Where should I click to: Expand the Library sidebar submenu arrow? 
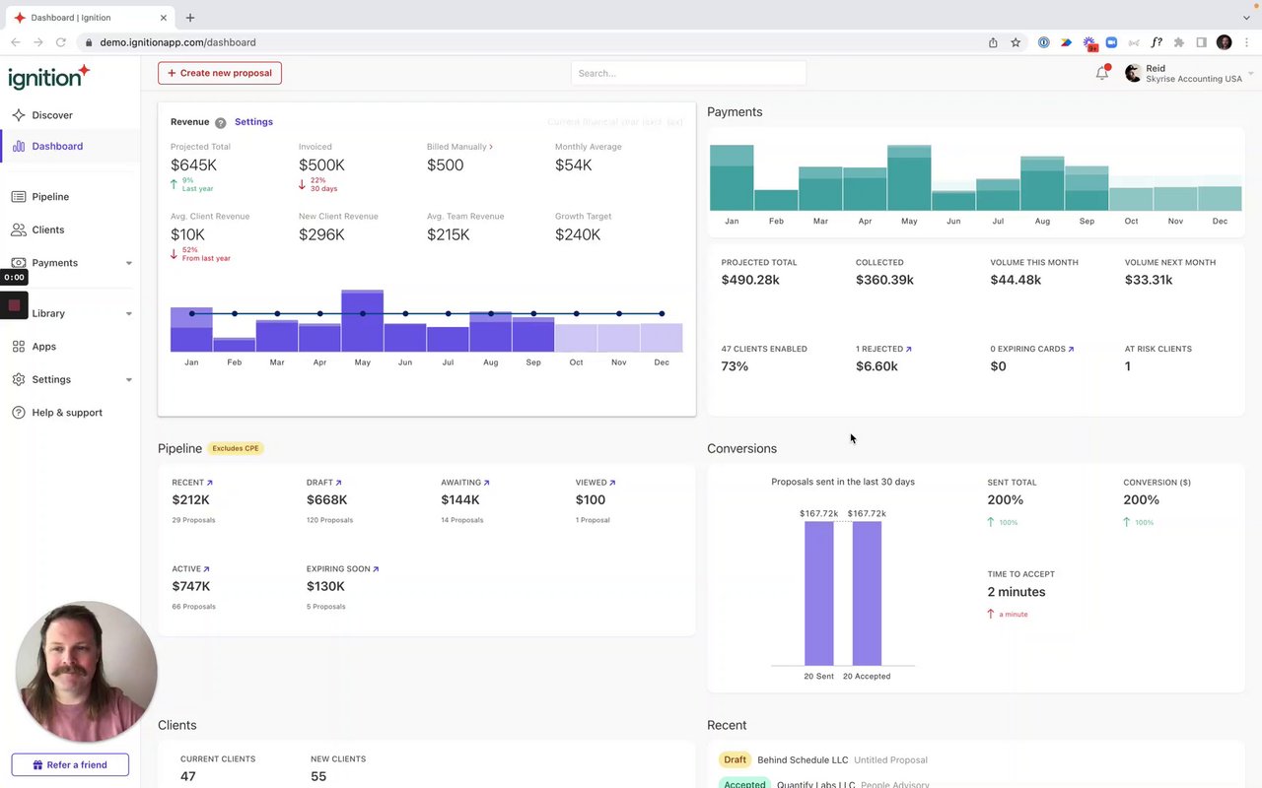pos(129,313)
